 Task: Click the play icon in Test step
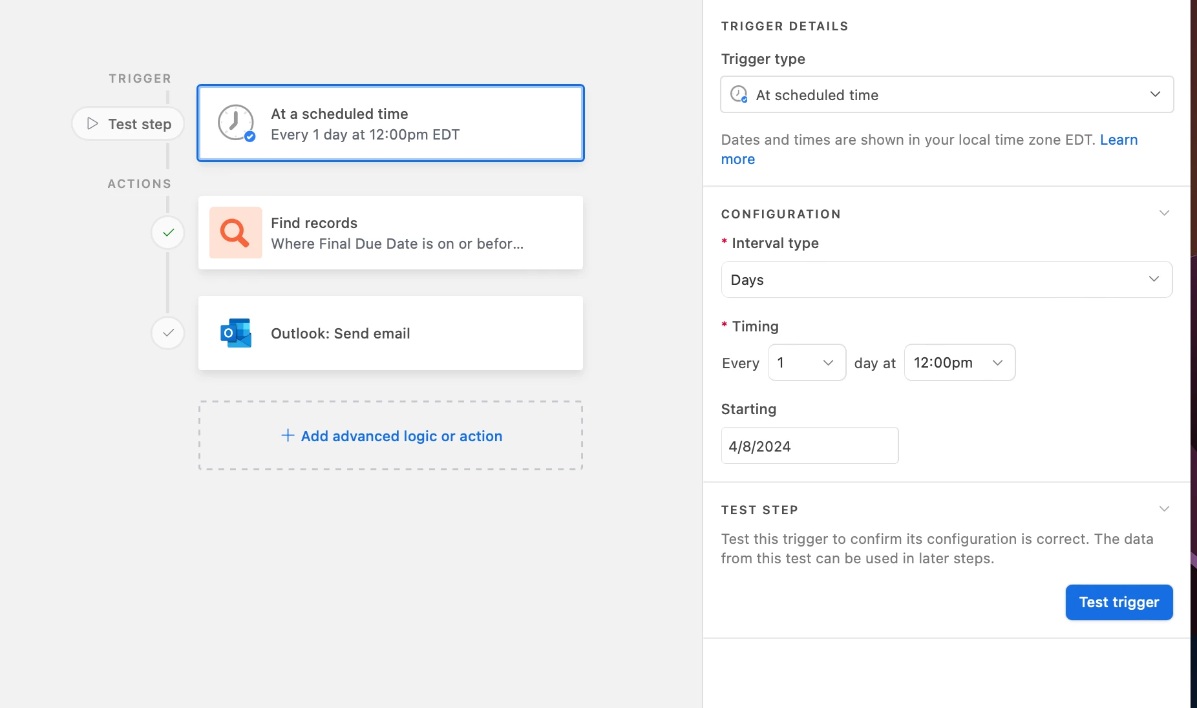coord(92,123)
